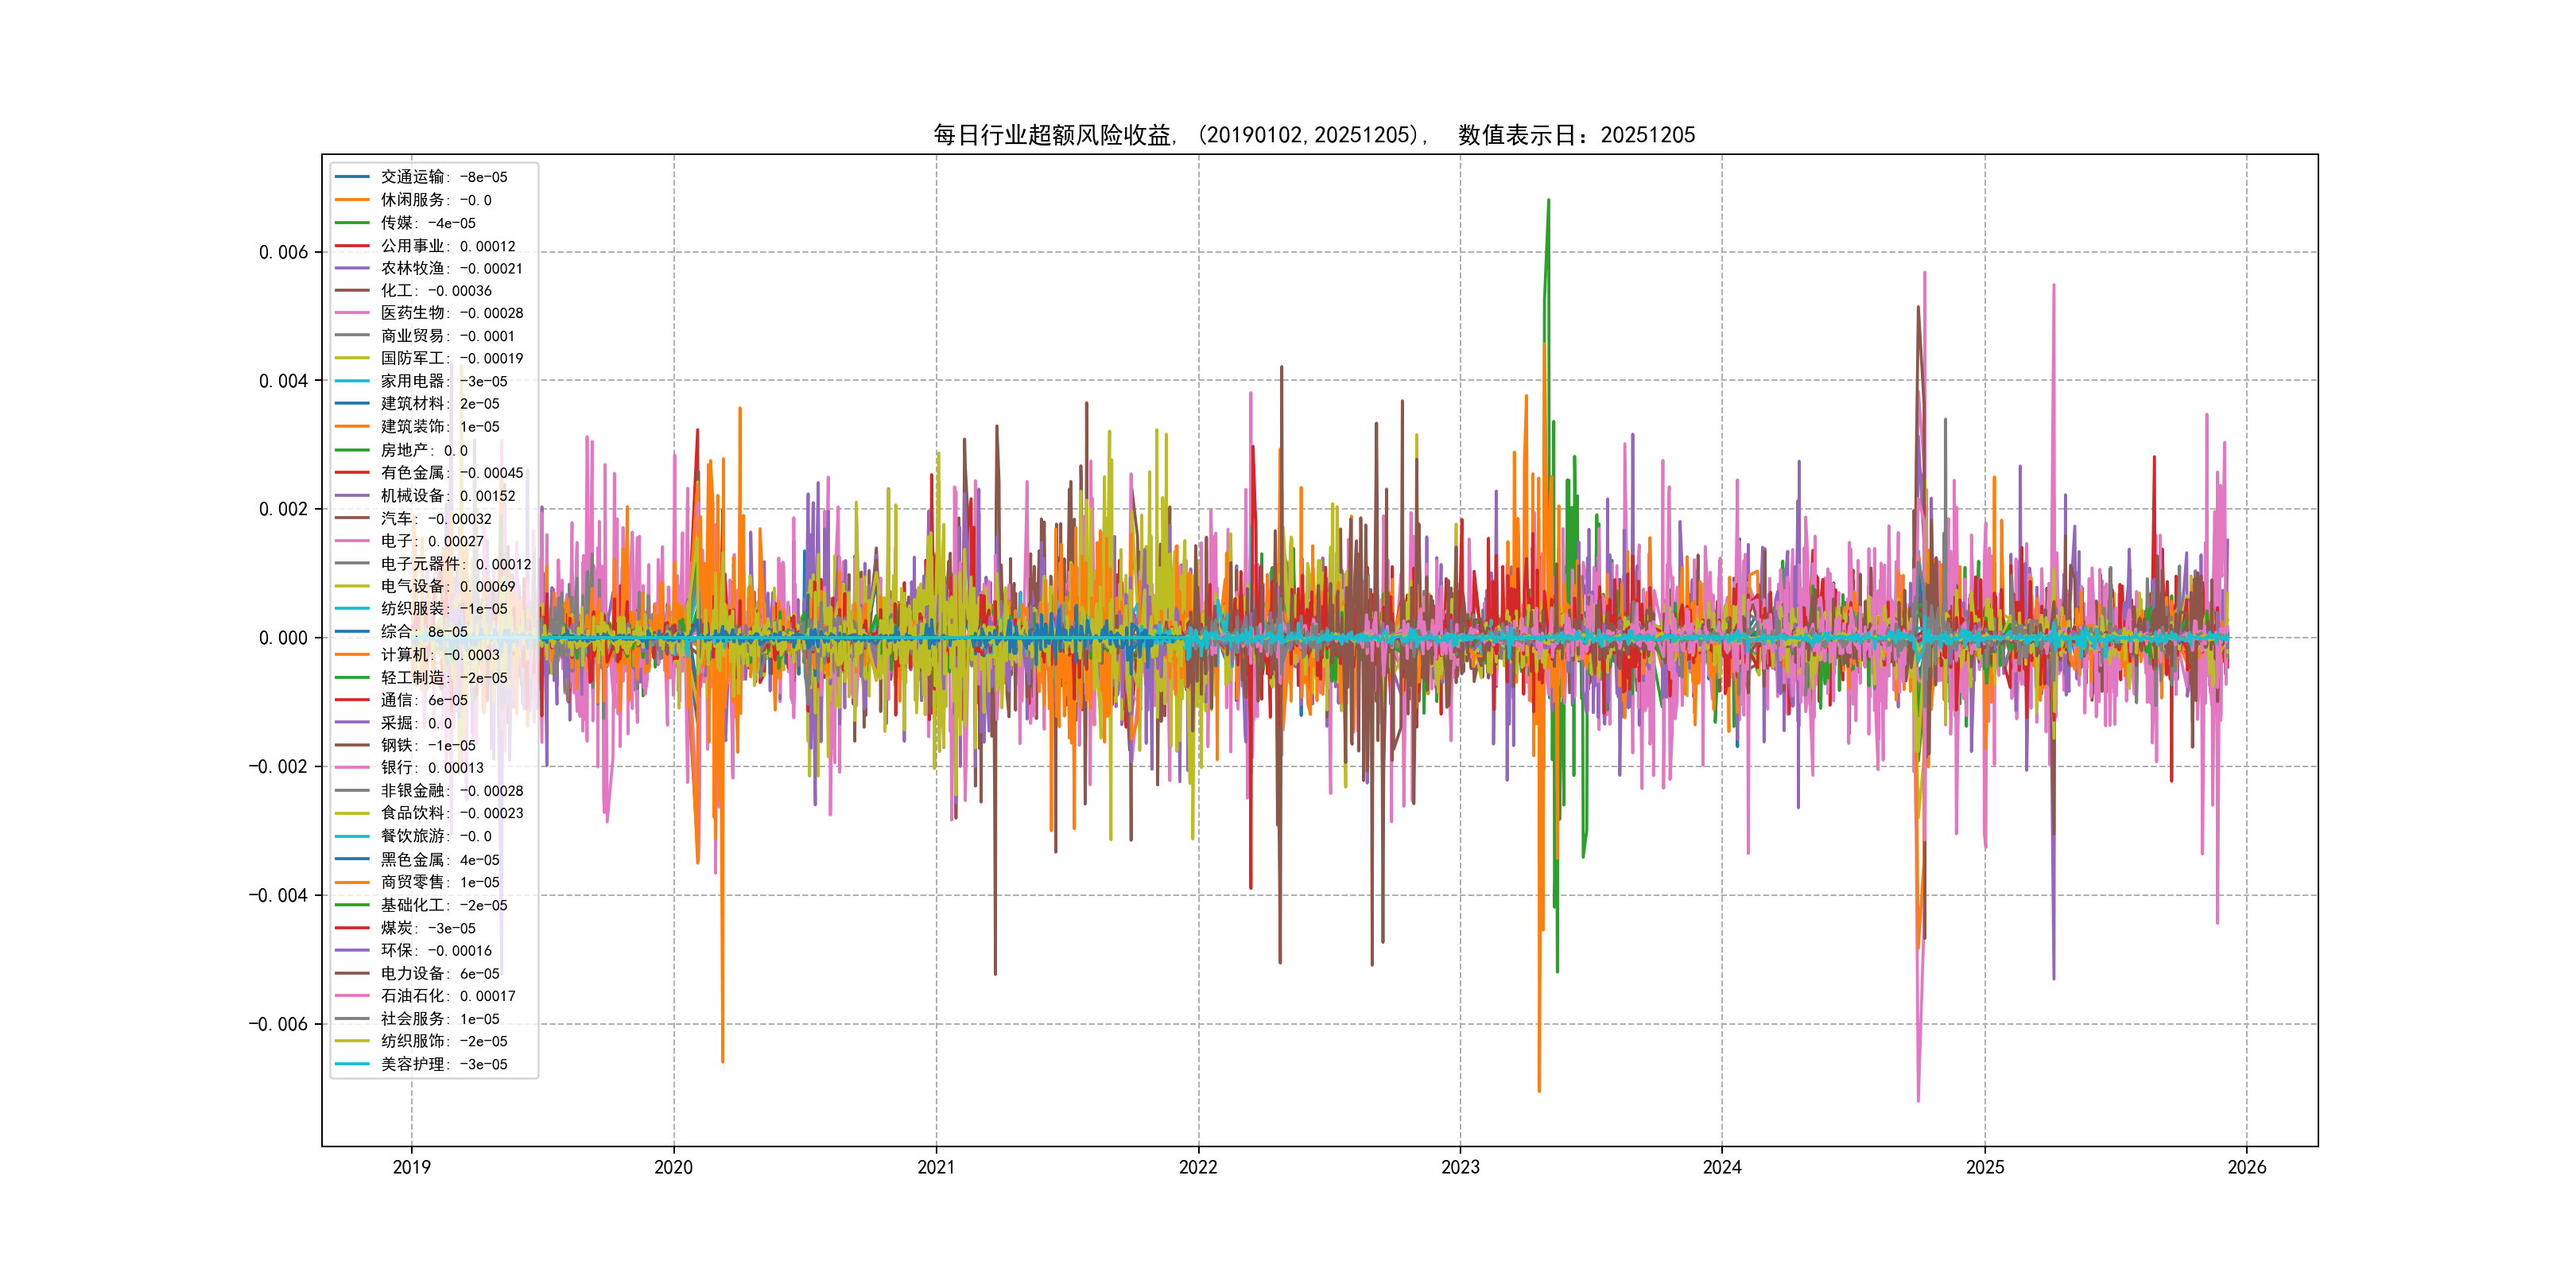
Task: Click the 食品饮料 legend color line
Action: click(352, 814)
